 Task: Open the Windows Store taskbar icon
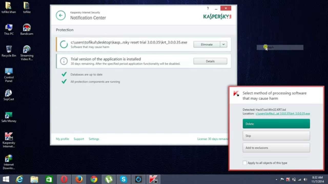pyautogui.click(x=49, y=179)
